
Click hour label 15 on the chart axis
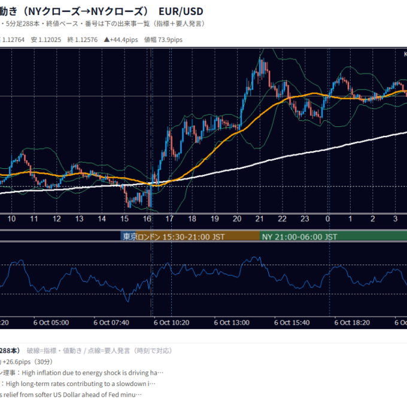pos(124,219)
